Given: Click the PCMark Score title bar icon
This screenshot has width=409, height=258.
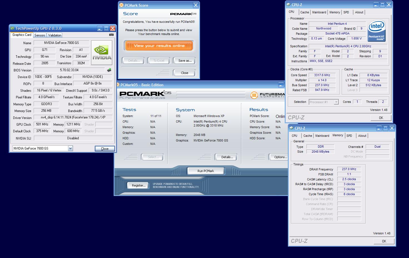Looking at the screenshot, I should pos(121,5).
